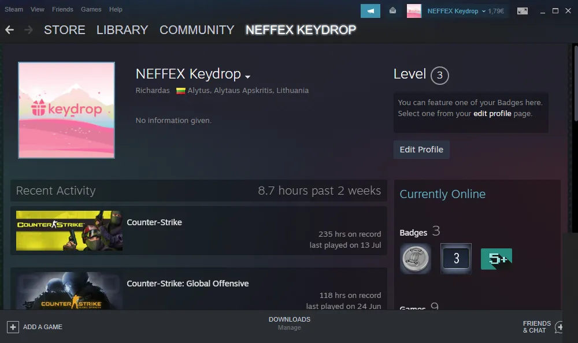Click 'Alytus, Alytaus Apskritis, Lithuania' location text

(x=248, y=91)
